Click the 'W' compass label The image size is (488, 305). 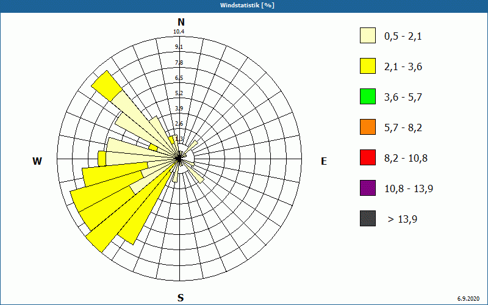tap(37, 161)
